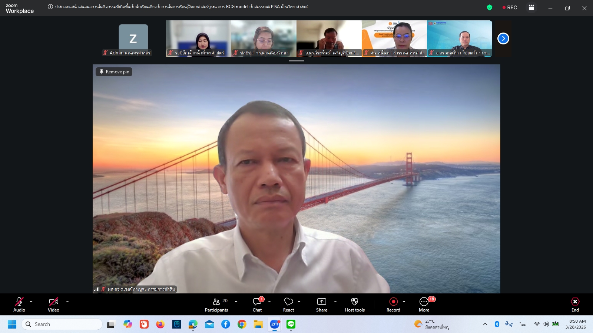Click the End meeting button
This screenshot has width=593, height=333.
tap(575, 305)
